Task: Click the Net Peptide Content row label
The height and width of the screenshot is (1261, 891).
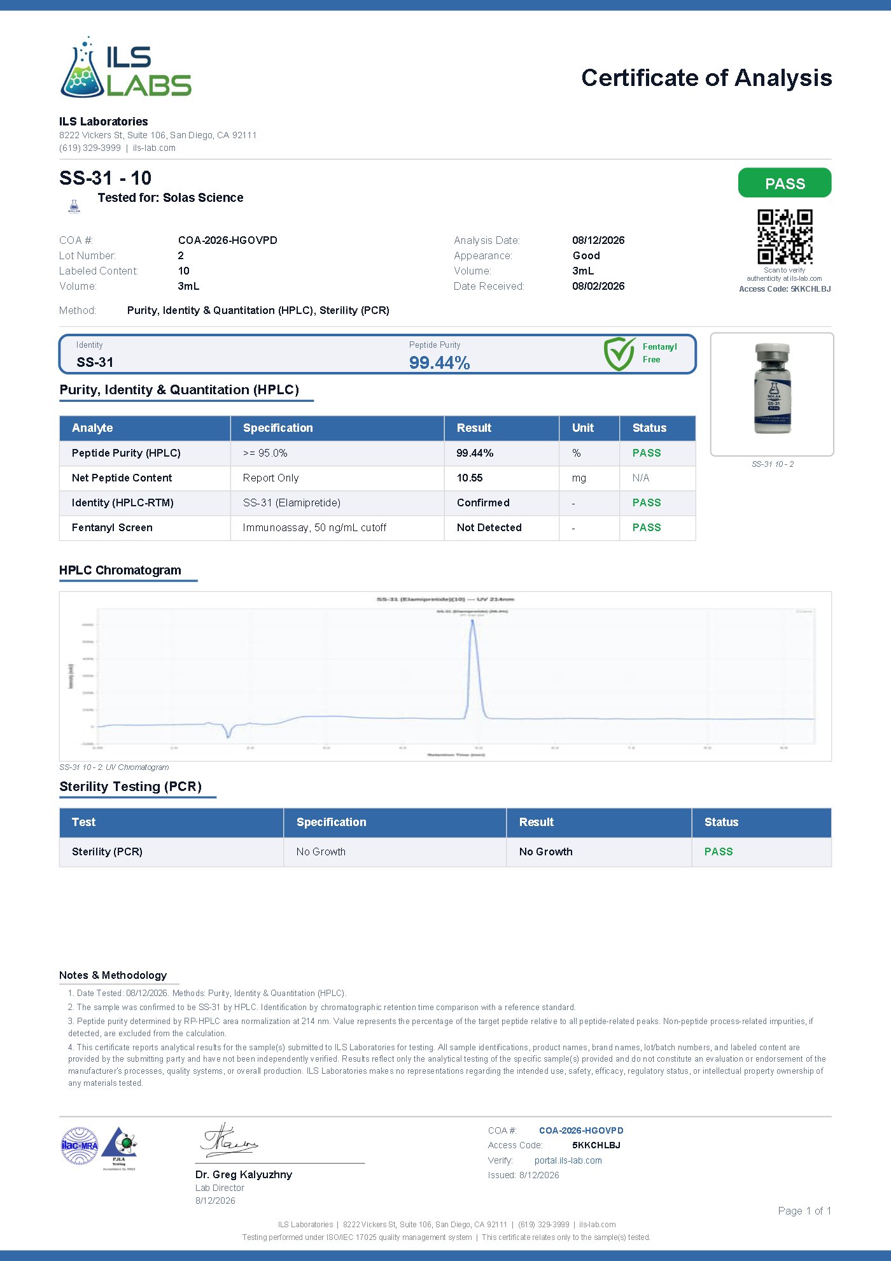Action: (122, 478)
